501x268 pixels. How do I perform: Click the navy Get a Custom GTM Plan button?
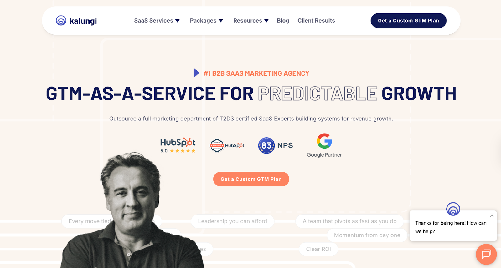(409, 21)
